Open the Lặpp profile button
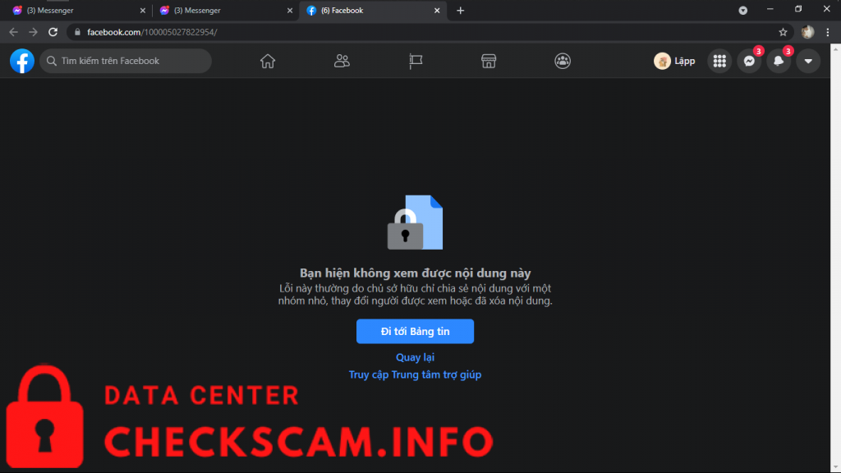The height and width of the screenshot is (473, 841). pyautogui.click(x=675, y=61)
